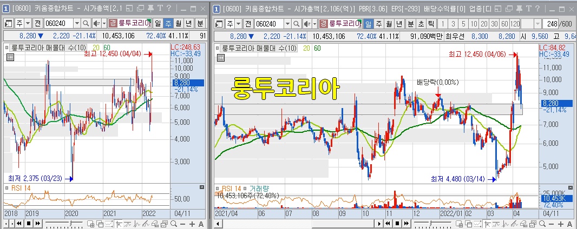The width and height of the screenshot is (577, 229).
Task: Select 초 (second) period in right window
Action: pyautogui.click(x=421, y=24)
